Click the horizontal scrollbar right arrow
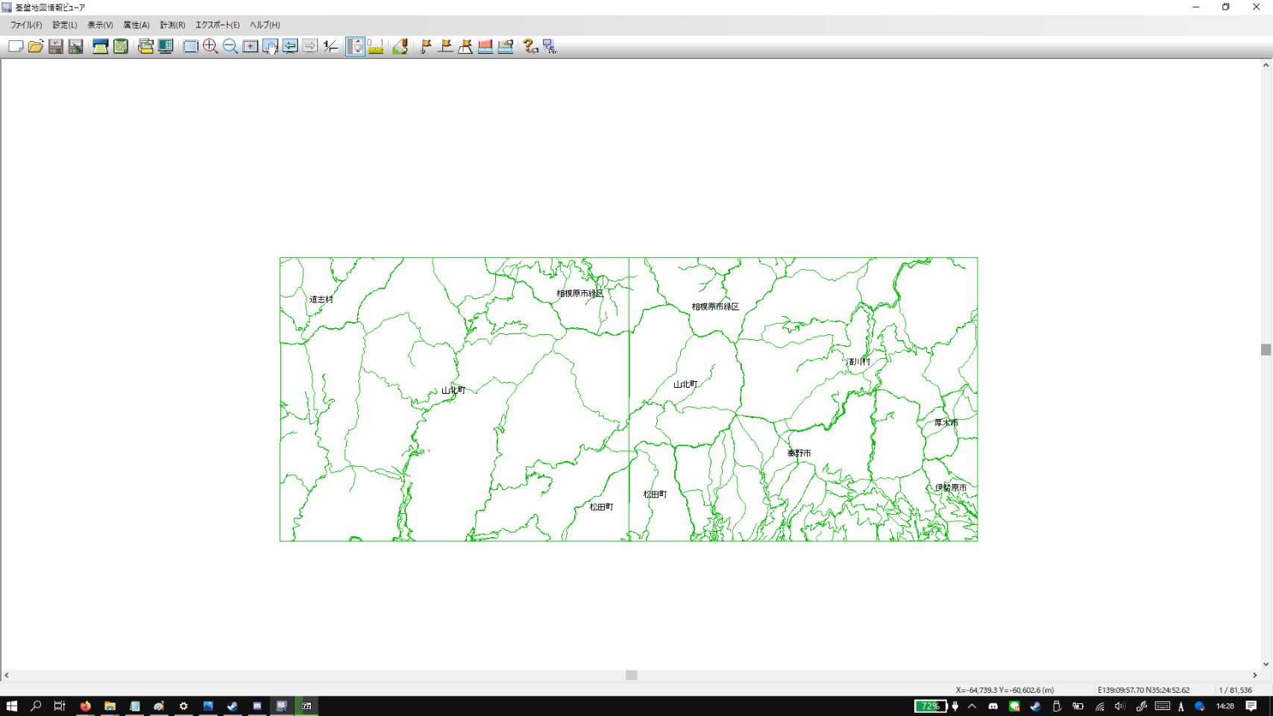This screenshot has height=716, width=1273. pos(1255,675)
